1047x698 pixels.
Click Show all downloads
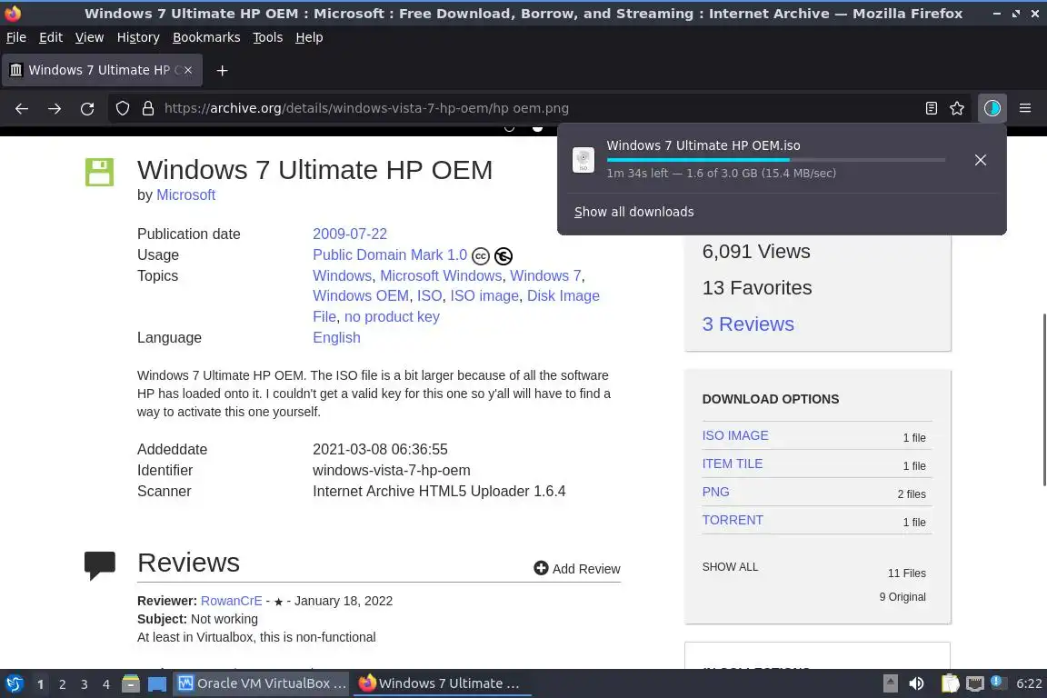coord(633,212)
